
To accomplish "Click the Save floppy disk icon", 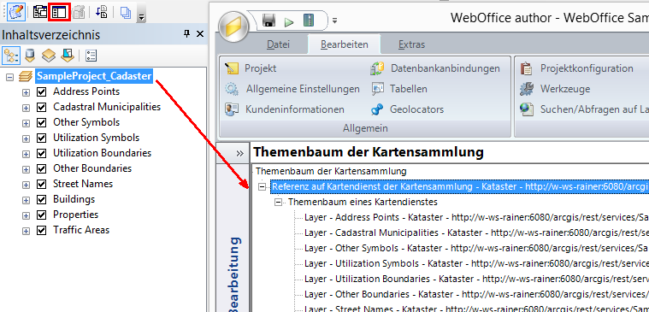I will click(x=269, y=21).
